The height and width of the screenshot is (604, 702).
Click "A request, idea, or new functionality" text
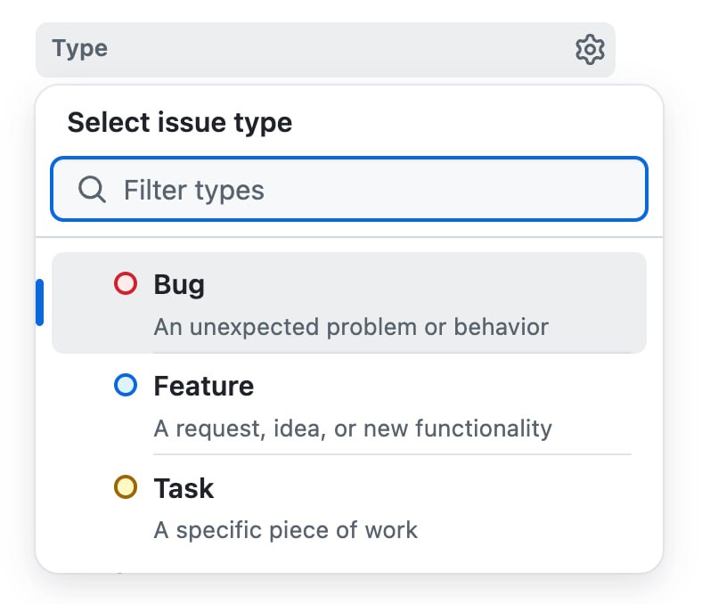click(353, 429)
